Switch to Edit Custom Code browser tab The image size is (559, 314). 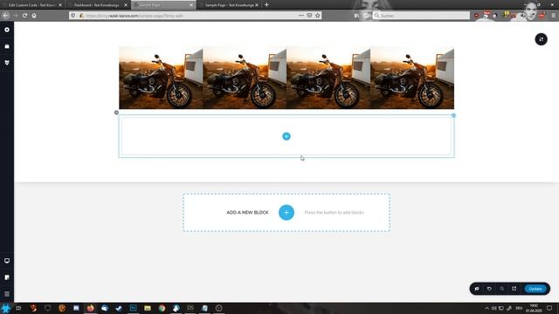[x=32, y=5]
